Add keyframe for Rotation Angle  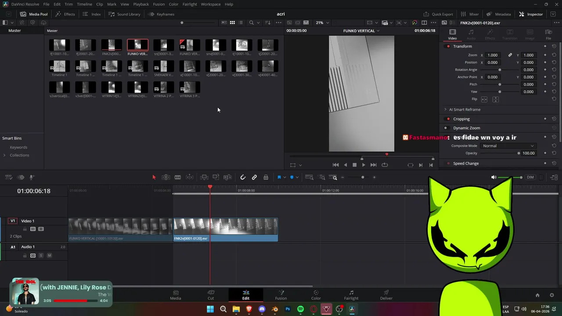545,70
